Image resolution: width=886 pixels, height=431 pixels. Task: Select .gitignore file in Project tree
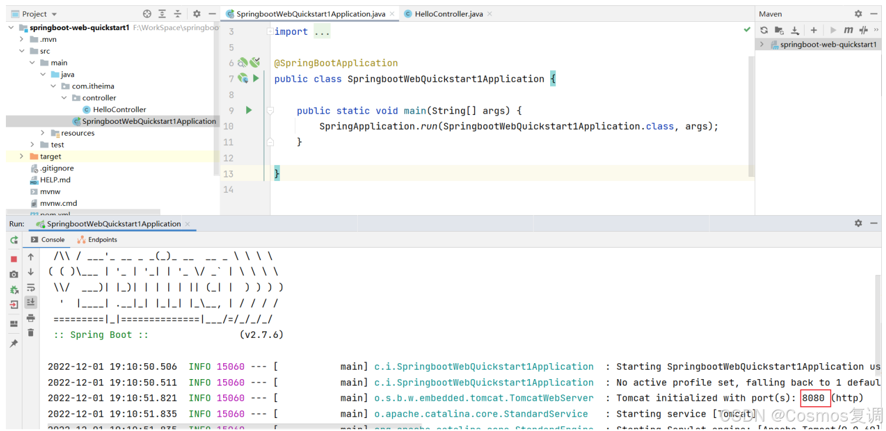[52, 168]
